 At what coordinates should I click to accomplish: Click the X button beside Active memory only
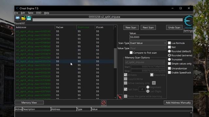154,83
